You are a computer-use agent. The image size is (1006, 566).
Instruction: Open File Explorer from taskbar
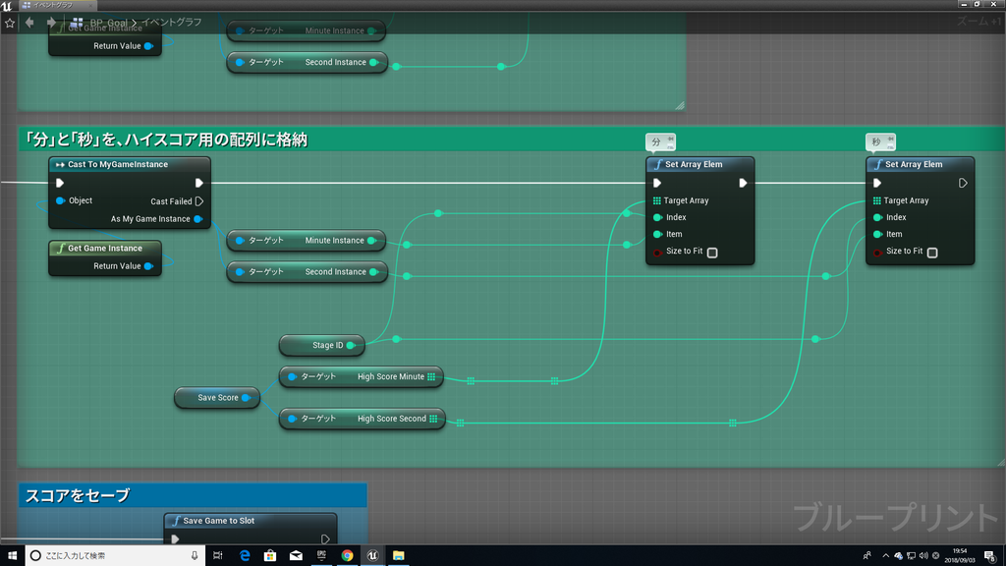coord(399,556)
